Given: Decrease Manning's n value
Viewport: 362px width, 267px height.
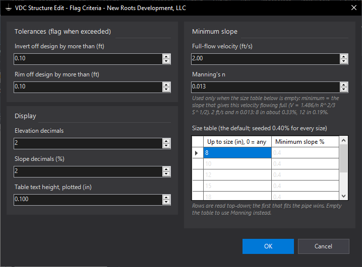Looking at the screenshot, I should click(x=344, y=90).
